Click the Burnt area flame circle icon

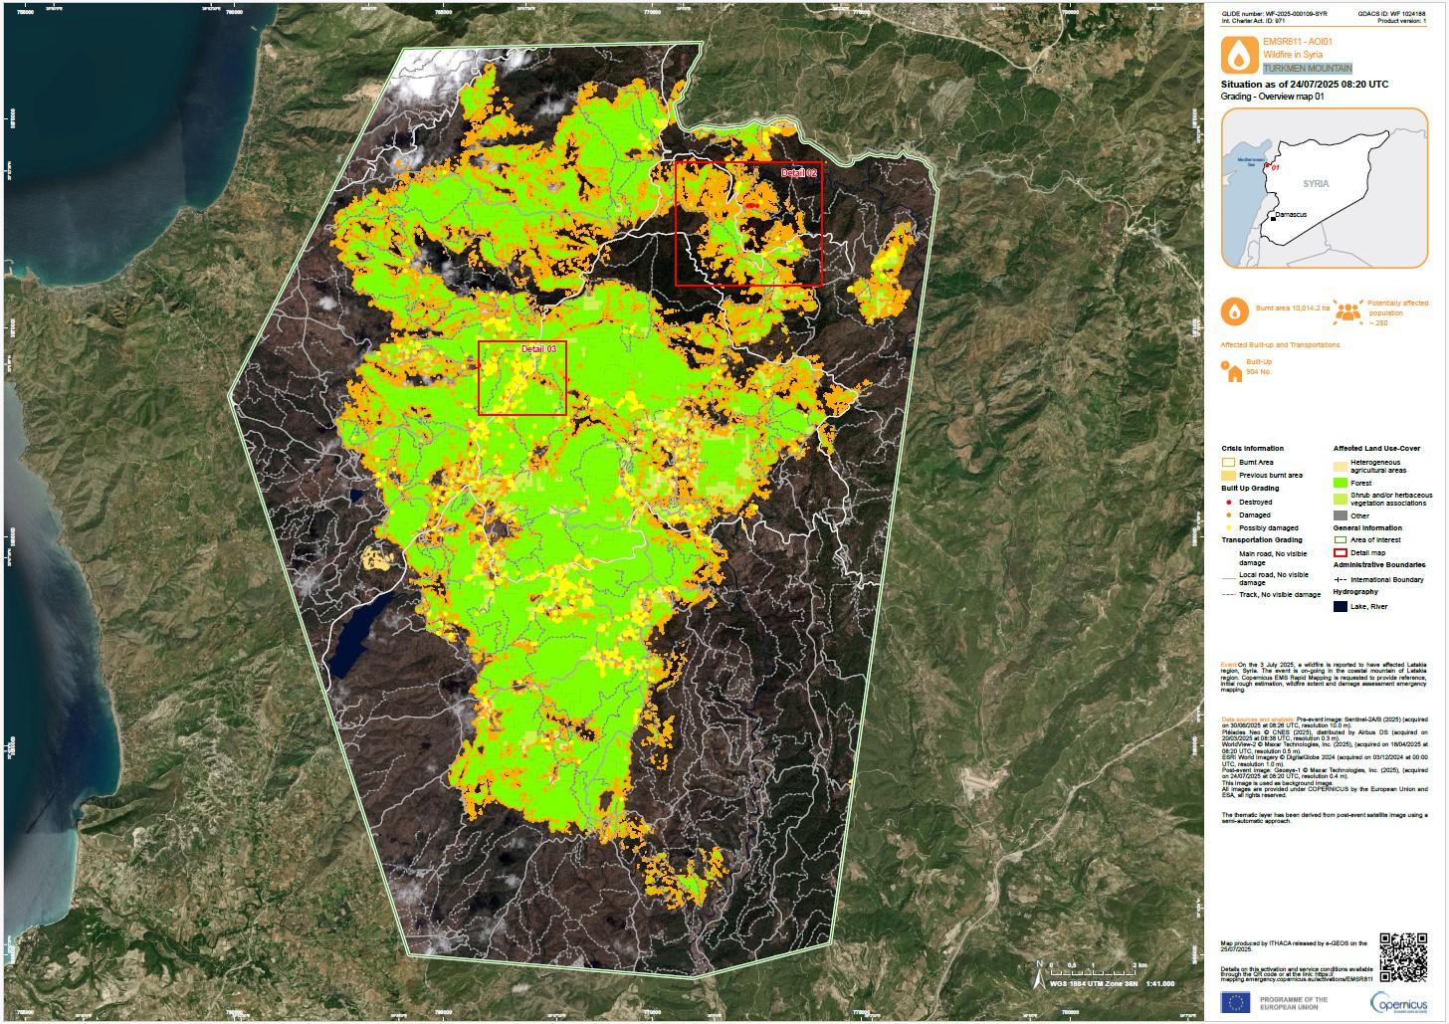point(1236,311)
